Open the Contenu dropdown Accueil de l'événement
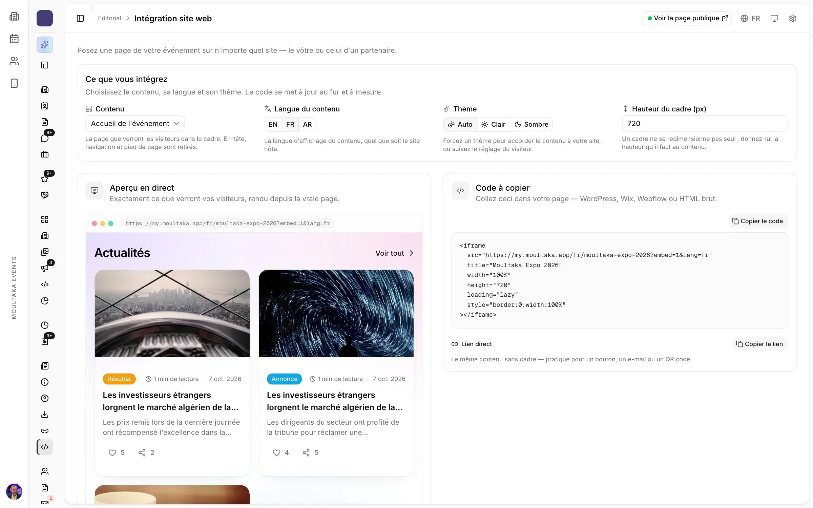813x508 pixels. pos(135,124)
